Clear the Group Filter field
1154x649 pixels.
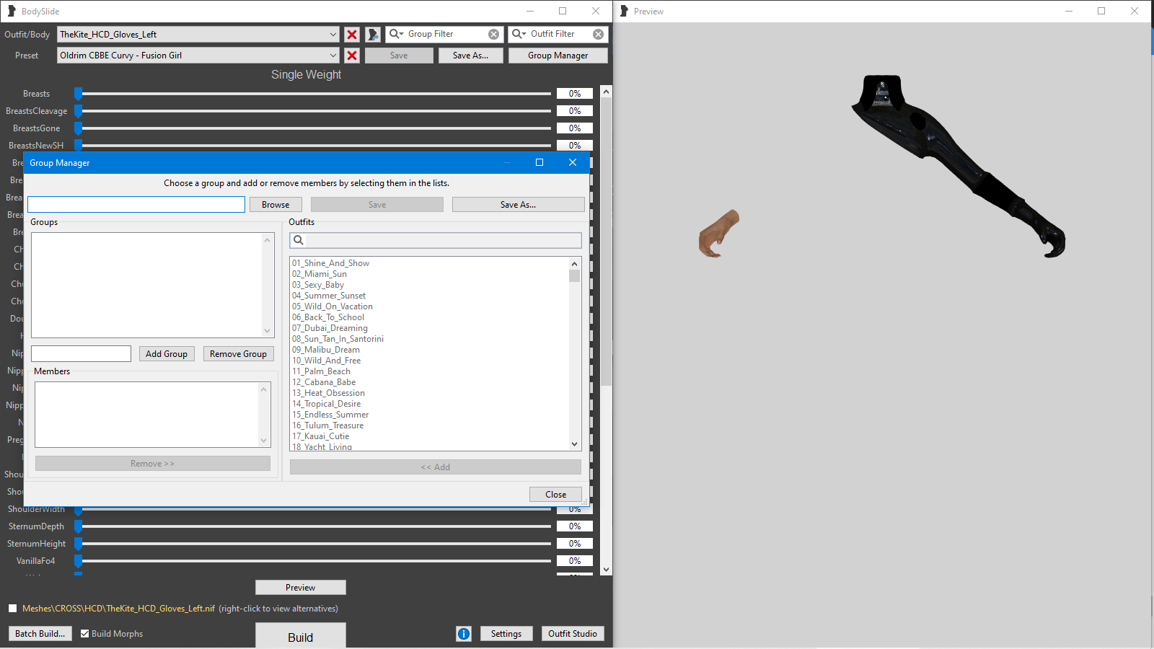493,35
